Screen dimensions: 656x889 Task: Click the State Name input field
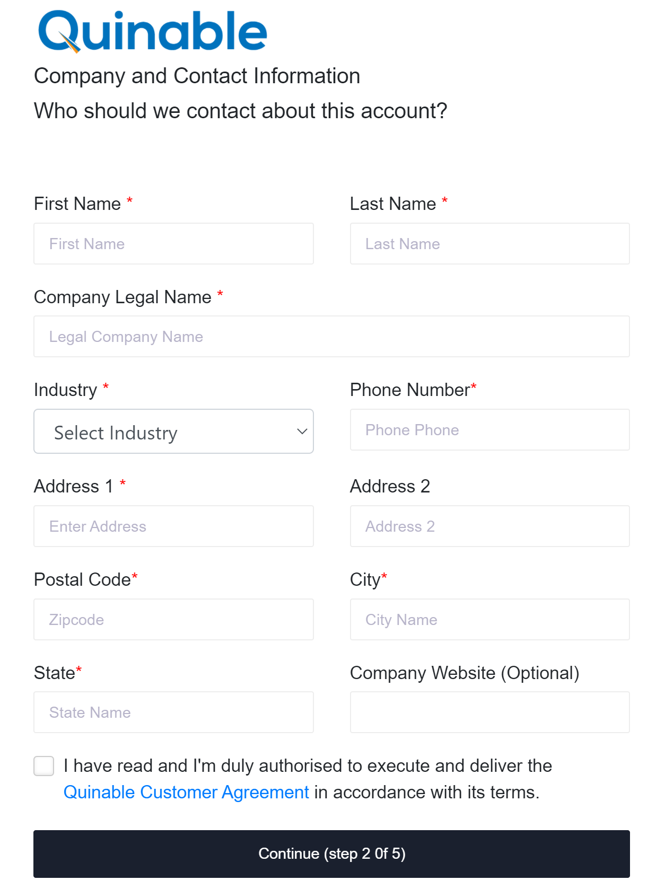tap(173, 712)
